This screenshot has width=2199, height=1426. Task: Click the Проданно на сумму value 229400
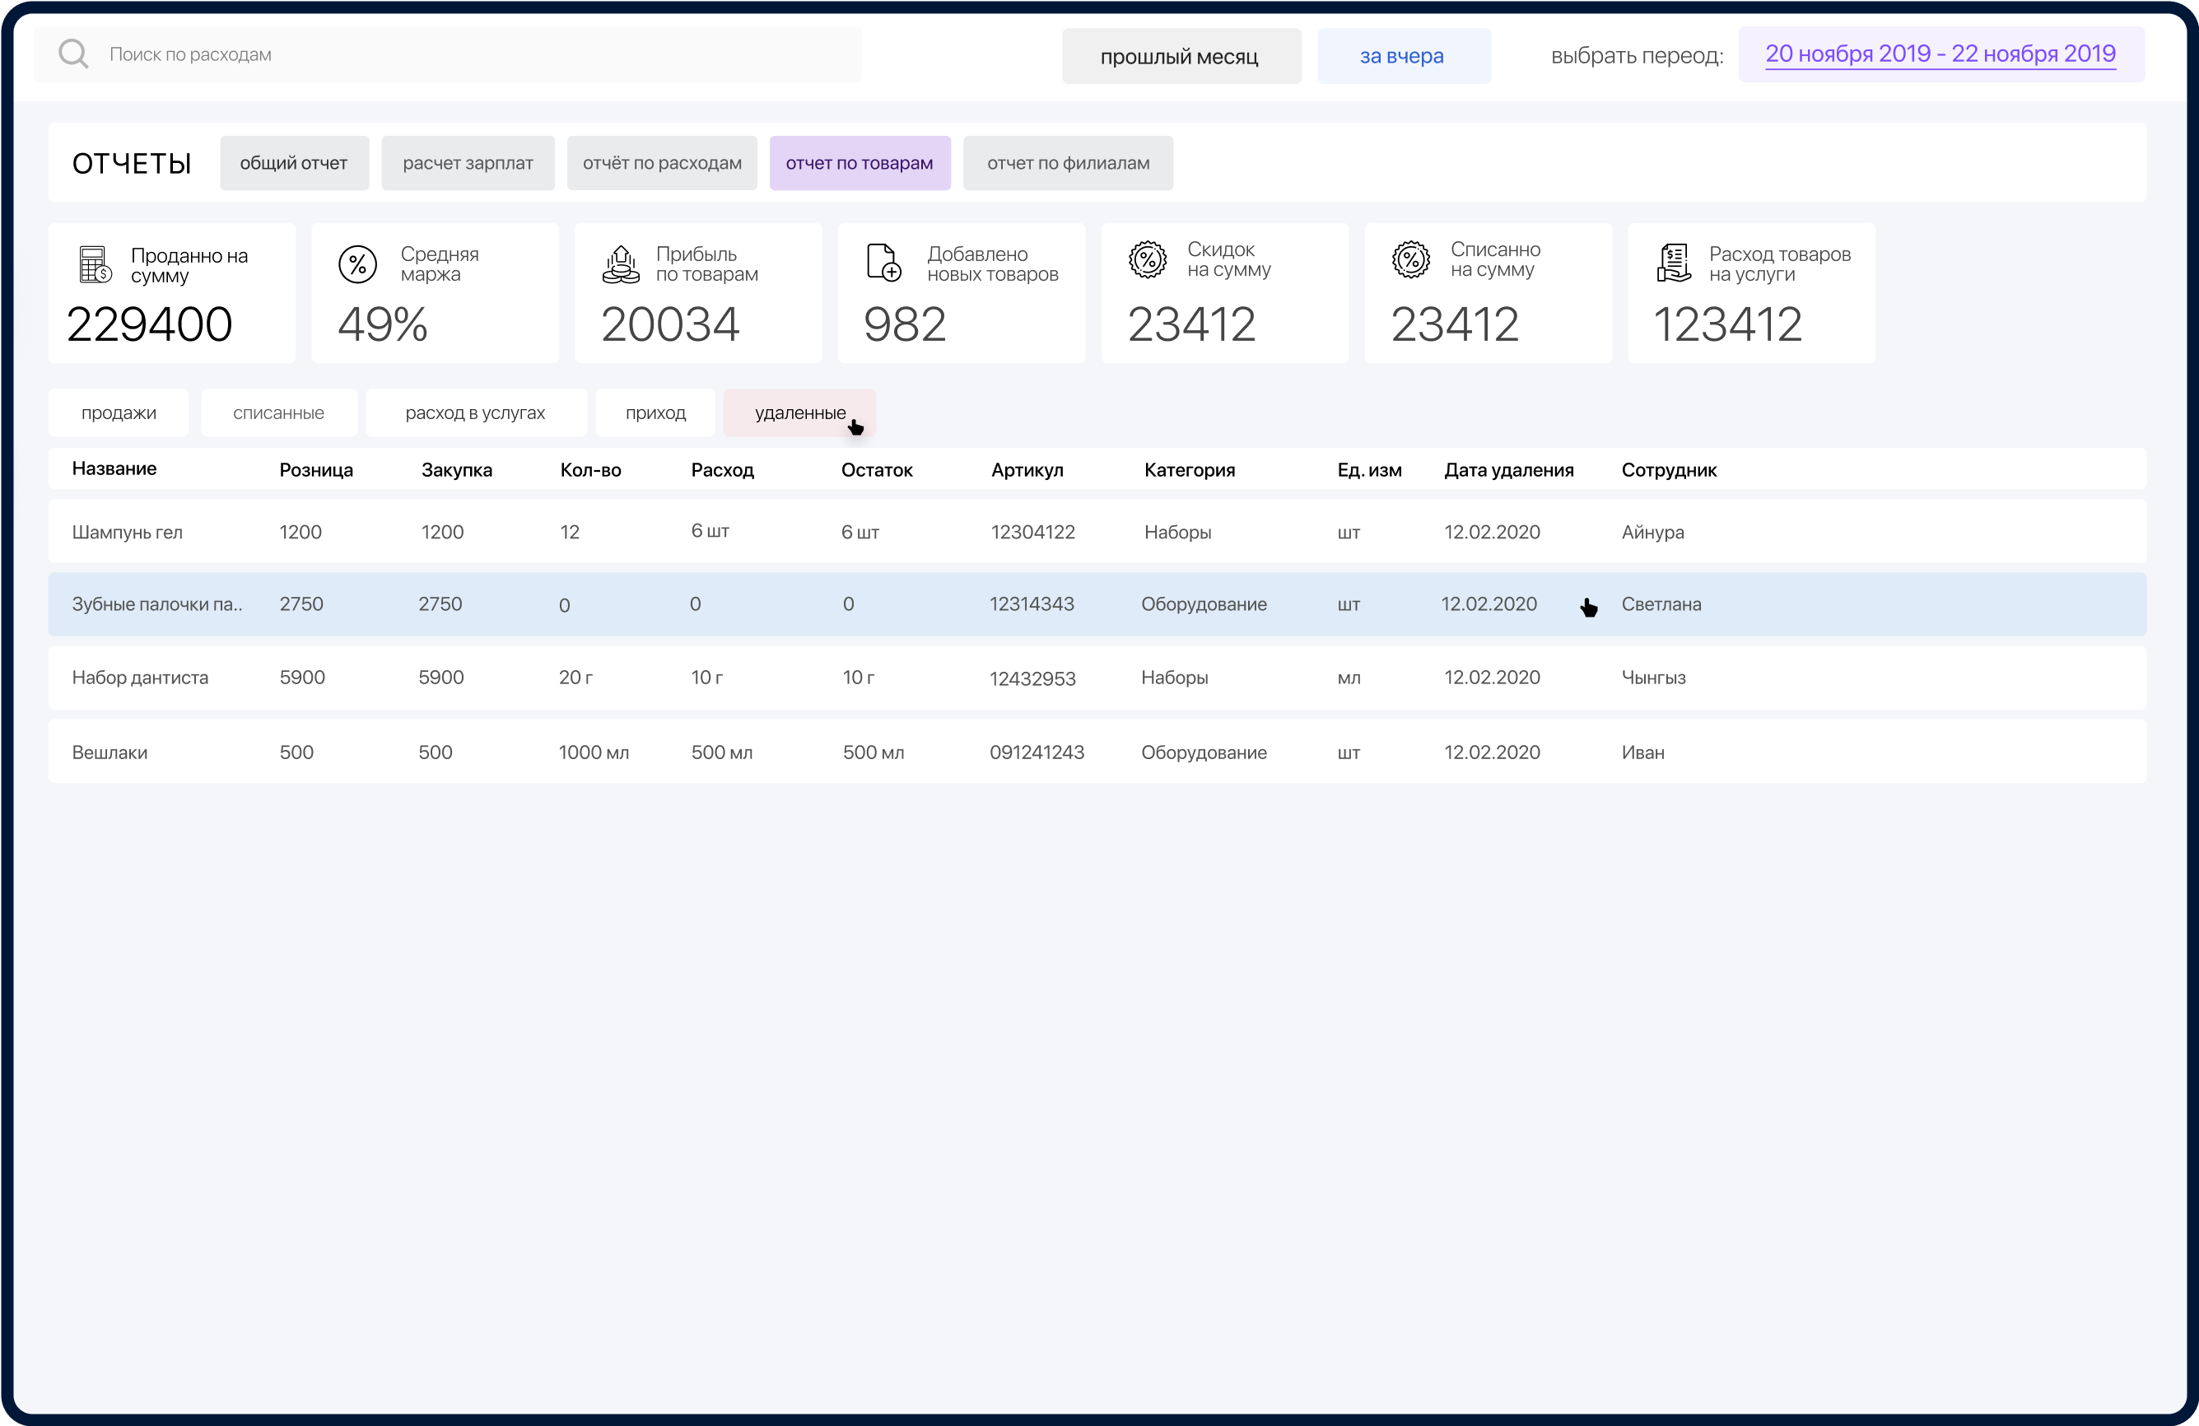coord(150,324)
